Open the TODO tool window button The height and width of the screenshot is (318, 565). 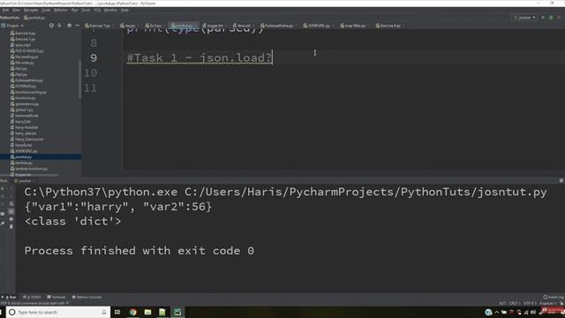click(x=32, y=297)
